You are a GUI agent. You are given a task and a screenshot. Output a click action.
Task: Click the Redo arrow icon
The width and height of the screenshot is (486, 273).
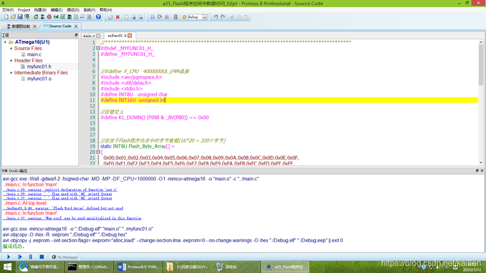[x=223, y=17]
